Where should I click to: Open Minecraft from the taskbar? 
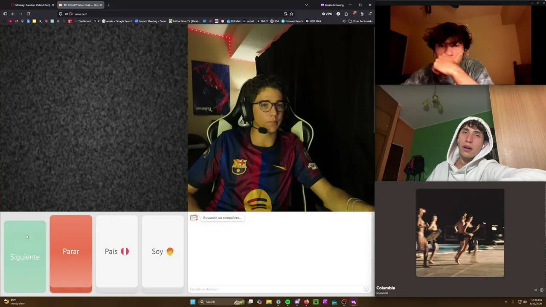pos(316,302)
